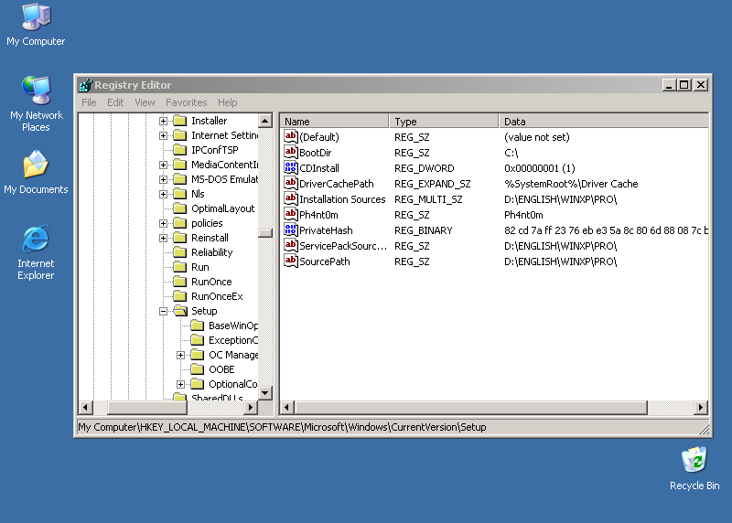Select the CDInstall DWORD value icon
The width and height of the screenshot is (732, 523).
pos(291,167)
